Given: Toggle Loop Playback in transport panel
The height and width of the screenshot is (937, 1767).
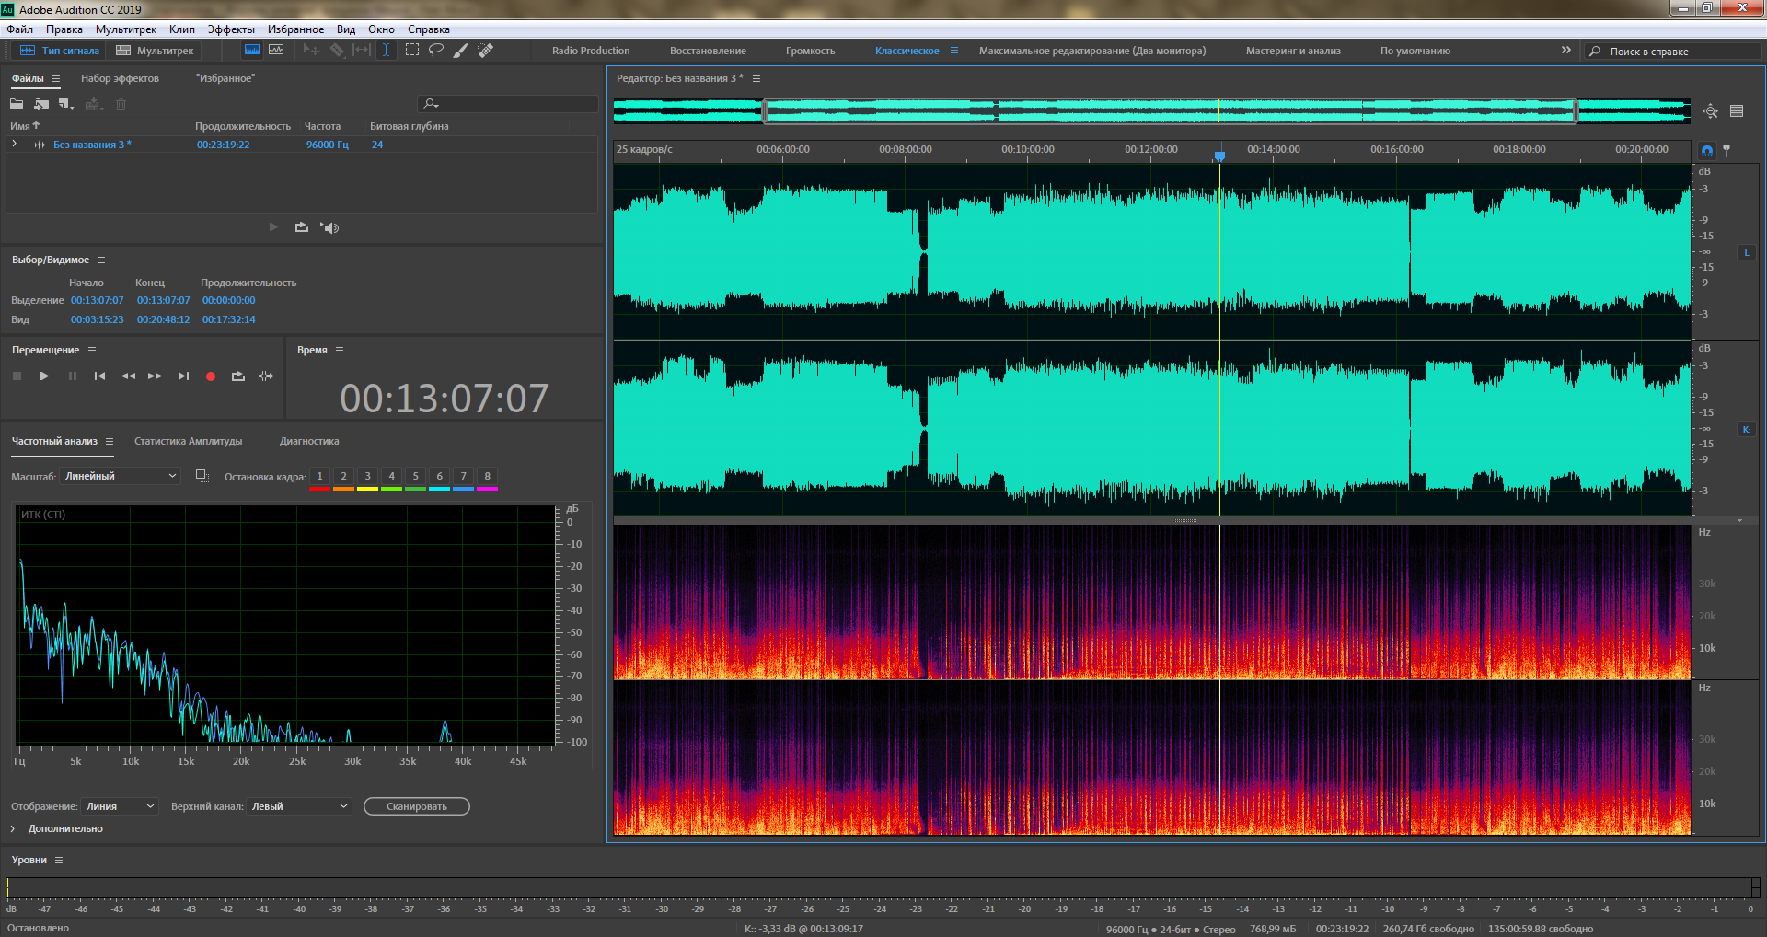Looking at the screenshot, I should click(238, 376).
